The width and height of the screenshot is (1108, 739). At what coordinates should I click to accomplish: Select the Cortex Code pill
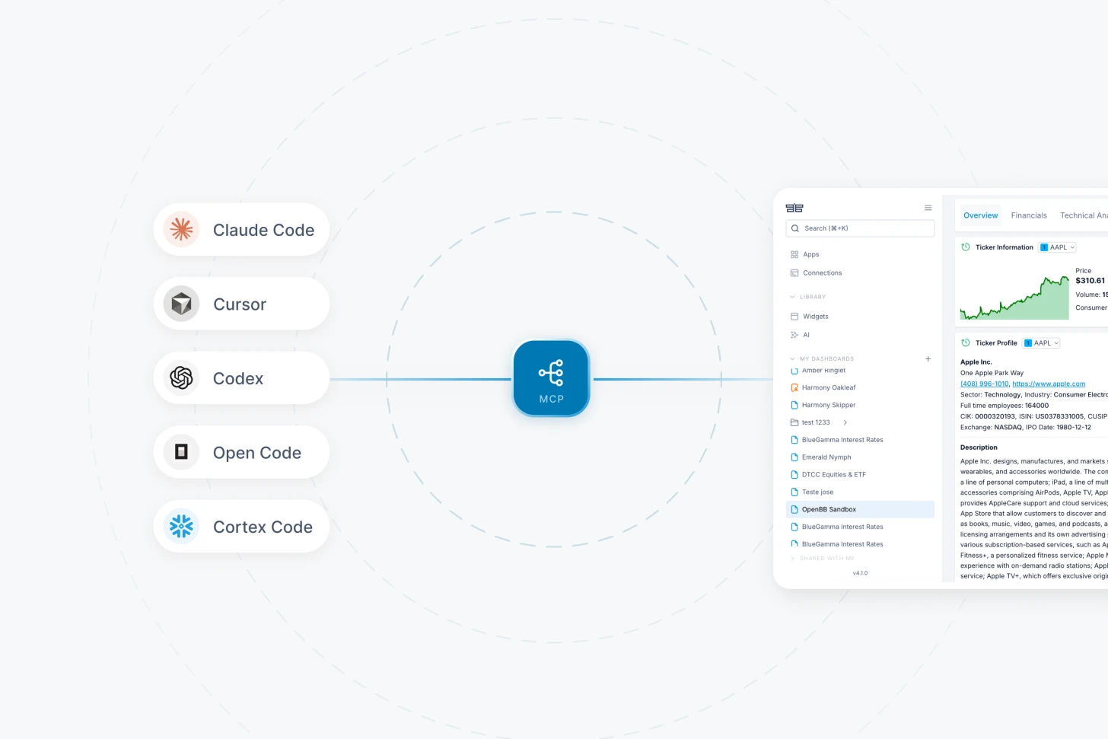pyautogui.click(x=241, y=526)
